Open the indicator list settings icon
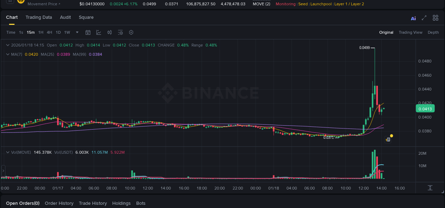This screenshot has width=445, height=208. [120, 32]
